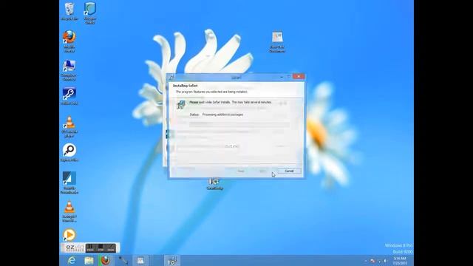
Task: Open the blue diagonal-square desktop shortcut
Action: point(69,183)
